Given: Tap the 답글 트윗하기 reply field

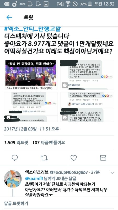Looking at the screenshot, I should pyautogui.click(x=59, y=203).
